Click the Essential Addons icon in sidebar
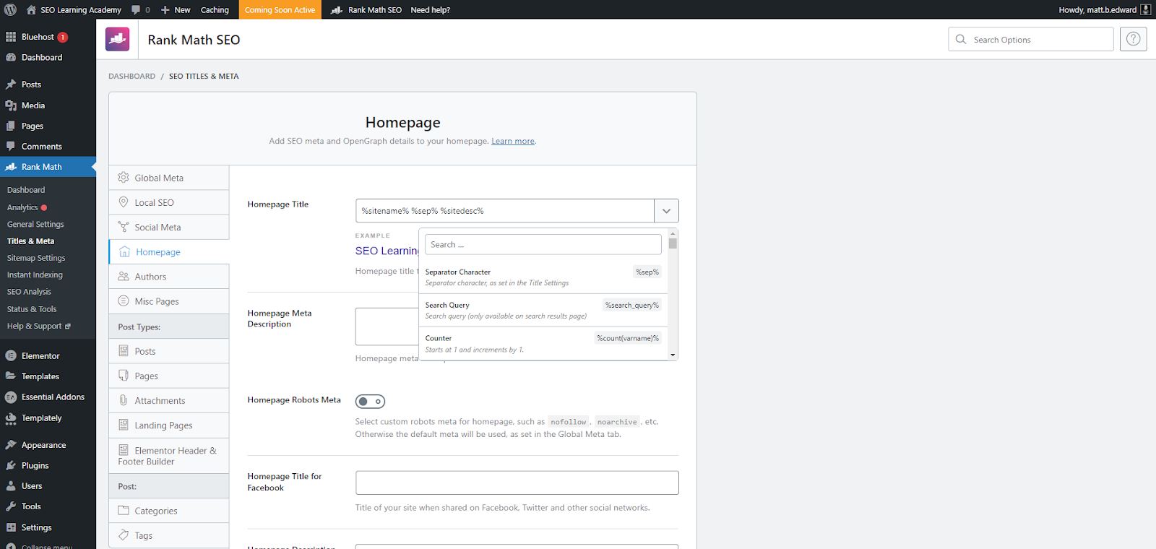 pyautogui.click(x=11, y=397)
